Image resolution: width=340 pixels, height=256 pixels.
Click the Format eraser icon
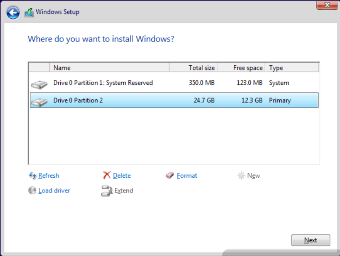[170, 175]
